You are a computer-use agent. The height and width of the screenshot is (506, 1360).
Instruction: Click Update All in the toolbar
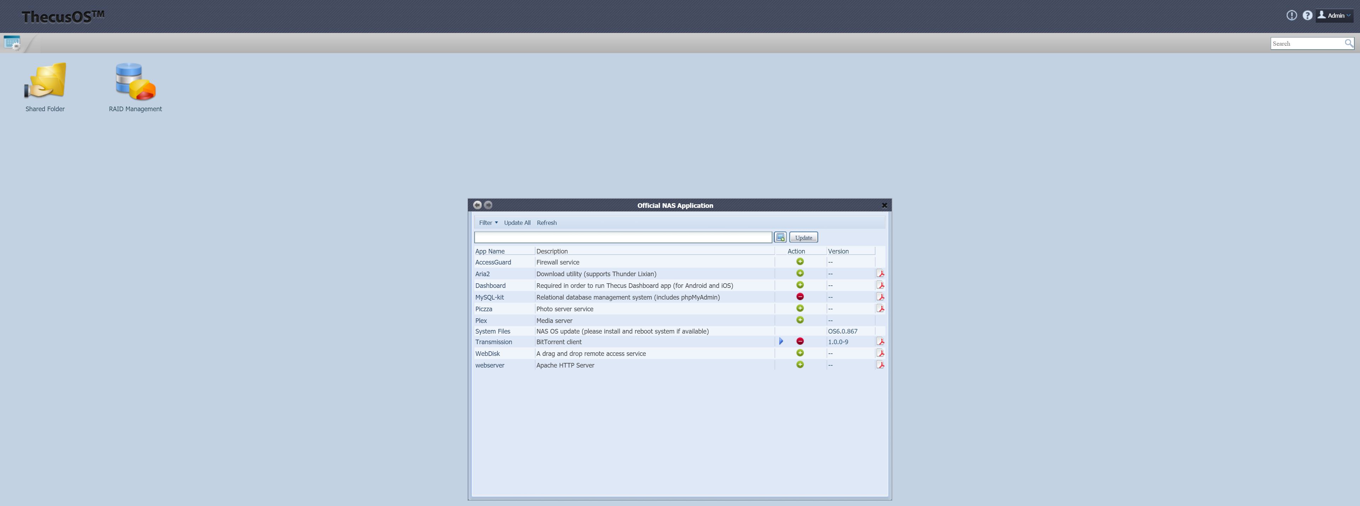(517, 223)
